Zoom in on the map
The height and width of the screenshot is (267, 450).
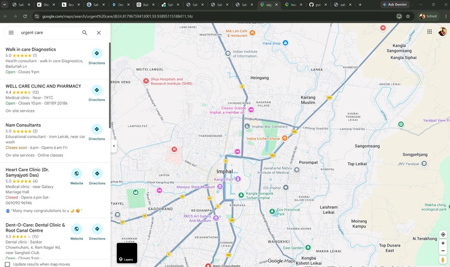pos(443,243)
